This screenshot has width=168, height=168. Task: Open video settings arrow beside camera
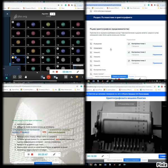tap(57, 78)
